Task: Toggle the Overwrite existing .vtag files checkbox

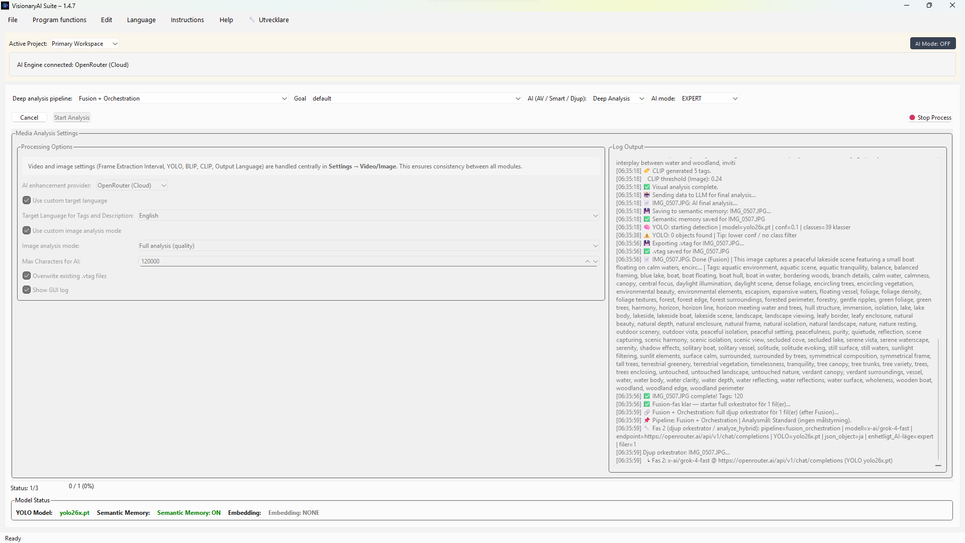Action: [27, 276]
